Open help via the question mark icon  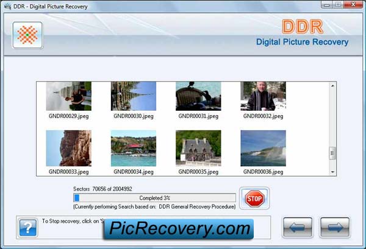pos(28,228)
